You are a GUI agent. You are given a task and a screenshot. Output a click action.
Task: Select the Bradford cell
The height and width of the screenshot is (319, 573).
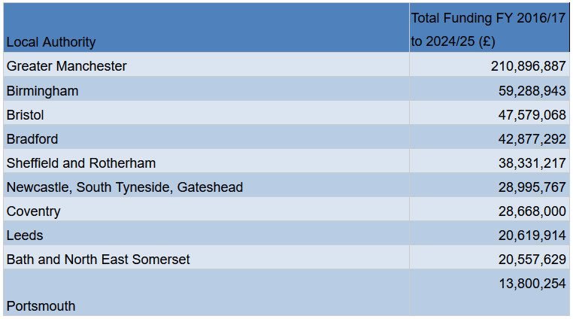click(32, 139)
